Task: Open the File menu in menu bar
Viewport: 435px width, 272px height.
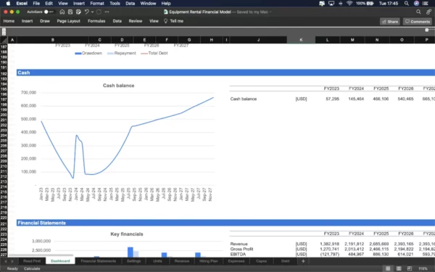Action: click(36, 4)
